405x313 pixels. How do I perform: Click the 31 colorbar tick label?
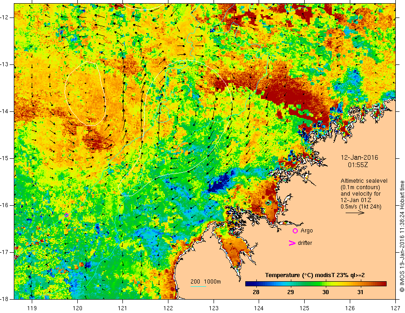360,292
